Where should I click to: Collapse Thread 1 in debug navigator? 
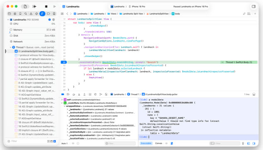10,47
